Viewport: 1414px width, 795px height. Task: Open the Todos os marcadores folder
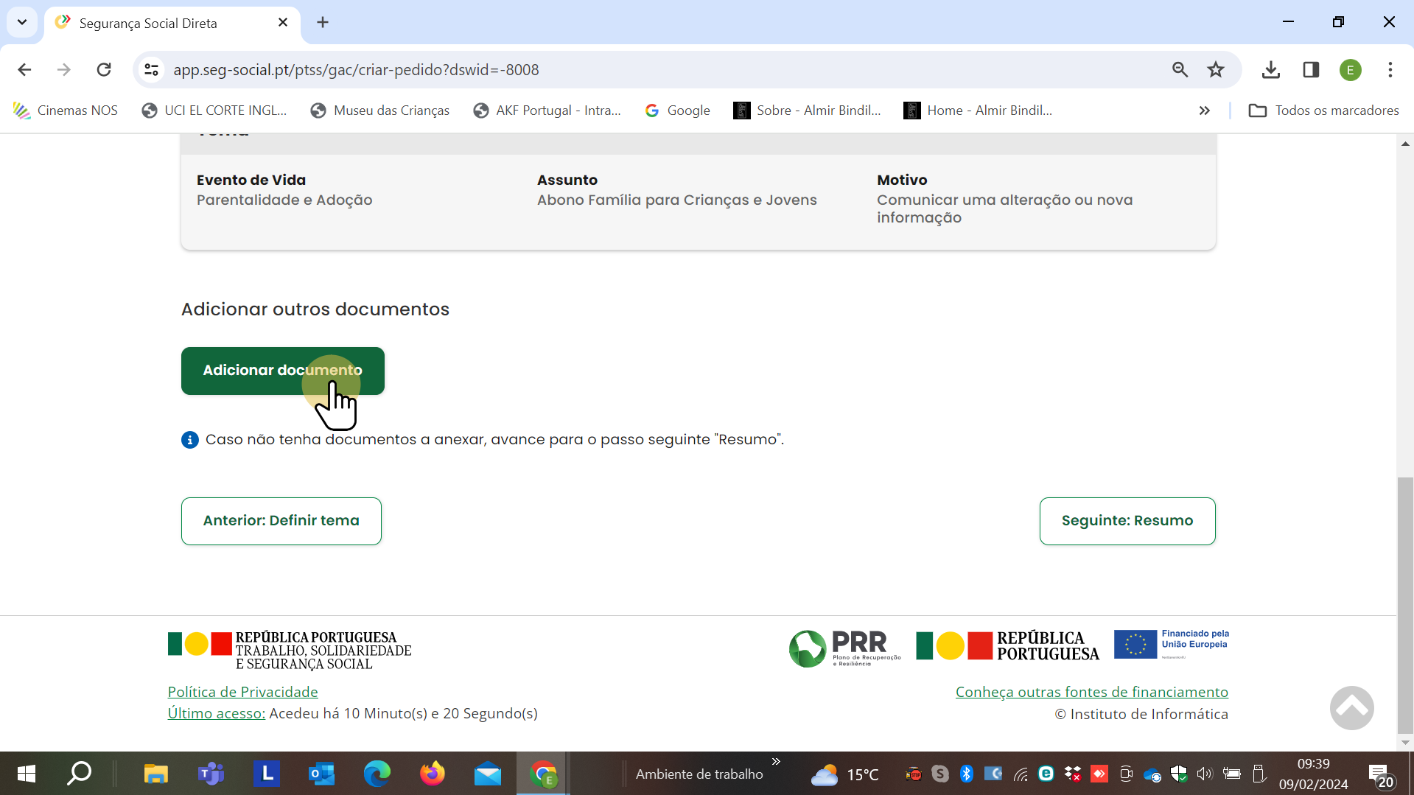(1323, 111)
